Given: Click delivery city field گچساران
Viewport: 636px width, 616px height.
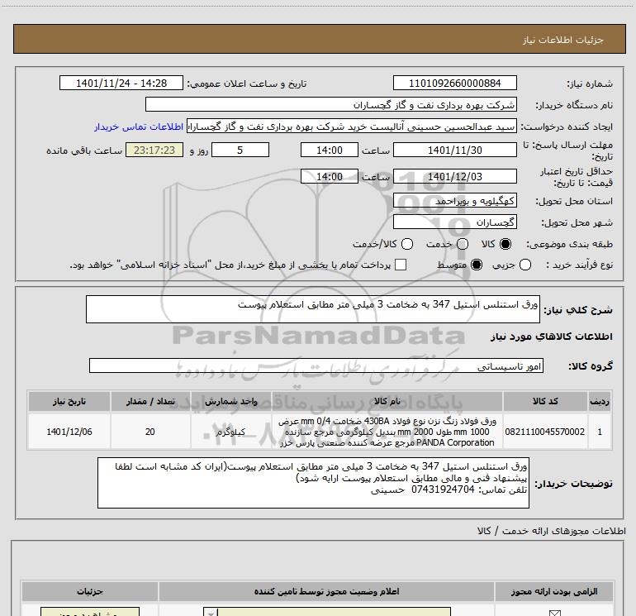Looking at the screenshot, I should tap(454, 222).
